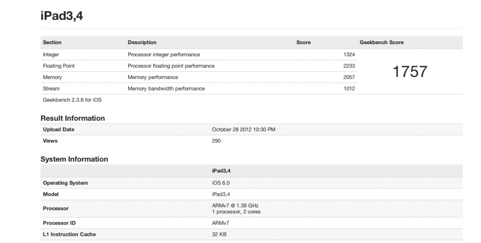481x243 pixels.
Task: Click the Geekbench Score column header
Action: [x=381, y=42]
